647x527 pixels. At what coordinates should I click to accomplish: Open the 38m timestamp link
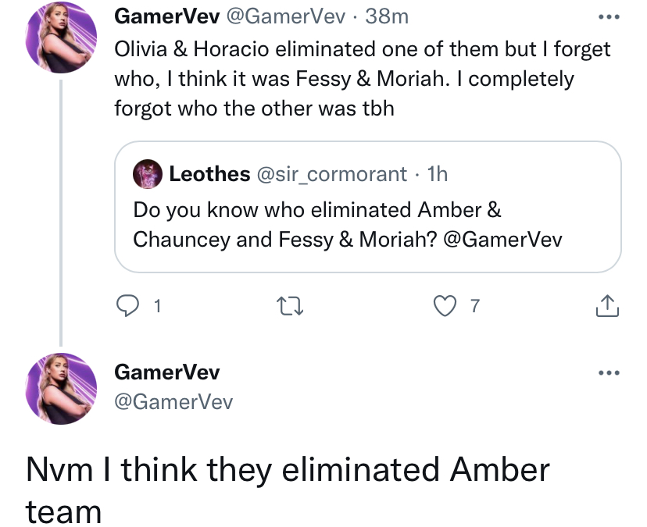[x=387, y=17]
